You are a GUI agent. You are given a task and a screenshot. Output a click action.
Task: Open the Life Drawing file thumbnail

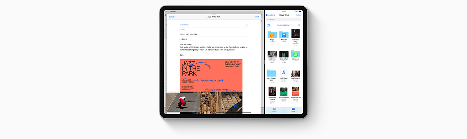point(296,74)
